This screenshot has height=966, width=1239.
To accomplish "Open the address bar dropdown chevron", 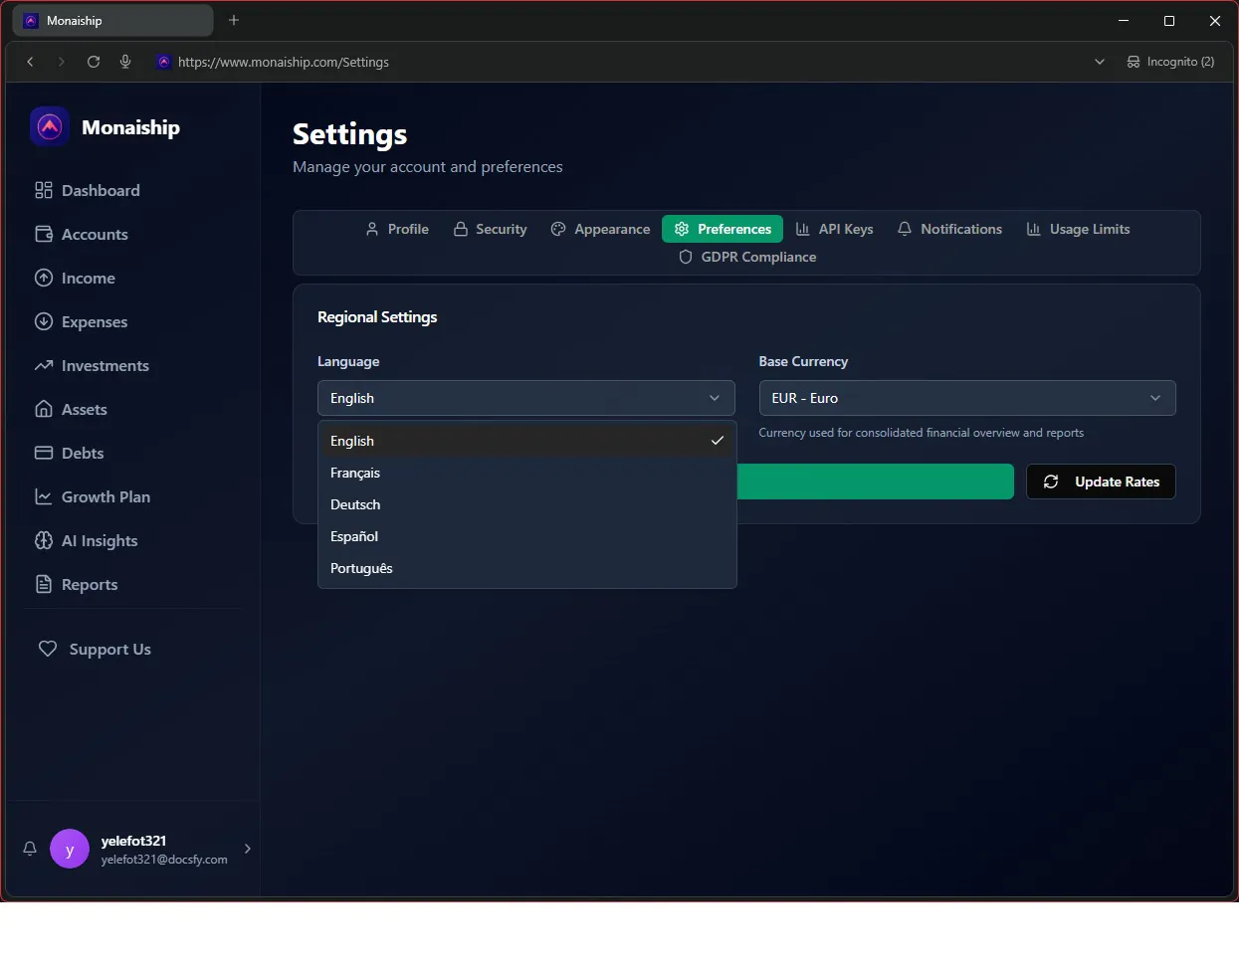I will point(1100,62).
